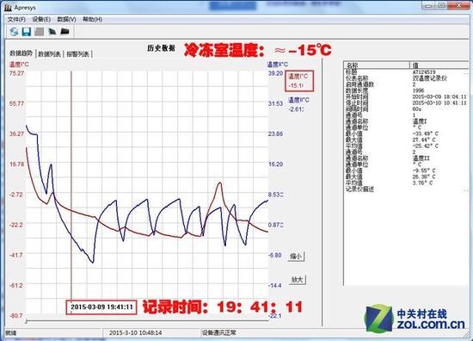473x341 pixels.
Task: Click channel name value 温度II
Action: click(x=421, y=158)
